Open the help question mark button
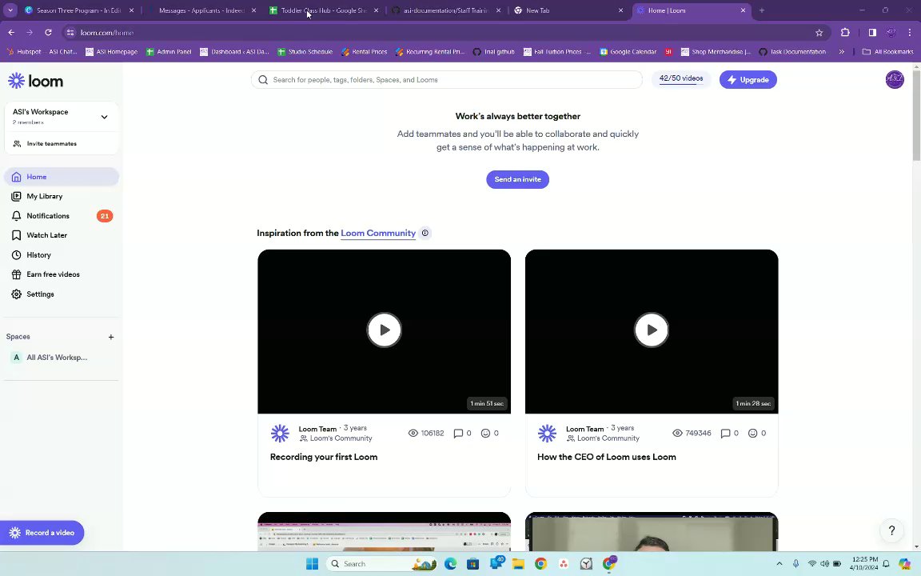This screenshot has width=921, height=576. (x=891, y=530)
